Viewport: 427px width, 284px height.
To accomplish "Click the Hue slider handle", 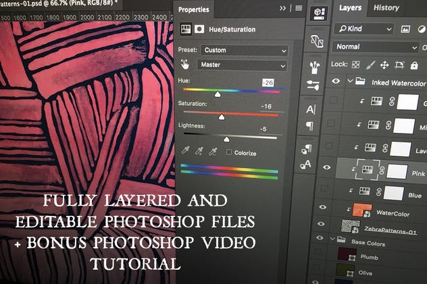I will pos(218,95).
